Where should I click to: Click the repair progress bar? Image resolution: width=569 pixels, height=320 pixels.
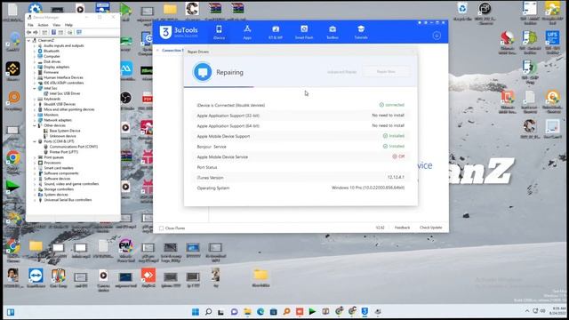301,87
